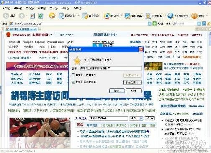Click the search submit button in the page form
Viewport: 211px width, 153px height.
click(150, 118)
